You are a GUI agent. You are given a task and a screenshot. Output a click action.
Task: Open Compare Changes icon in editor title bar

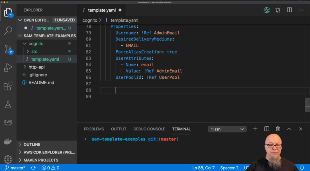(278, 10)
